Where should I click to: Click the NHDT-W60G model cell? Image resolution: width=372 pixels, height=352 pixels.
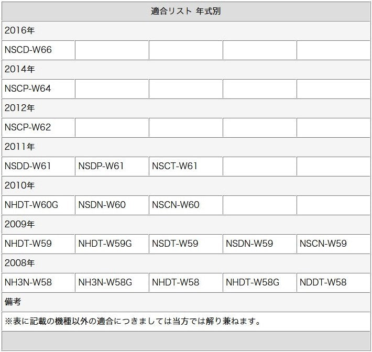pos(38,205)
